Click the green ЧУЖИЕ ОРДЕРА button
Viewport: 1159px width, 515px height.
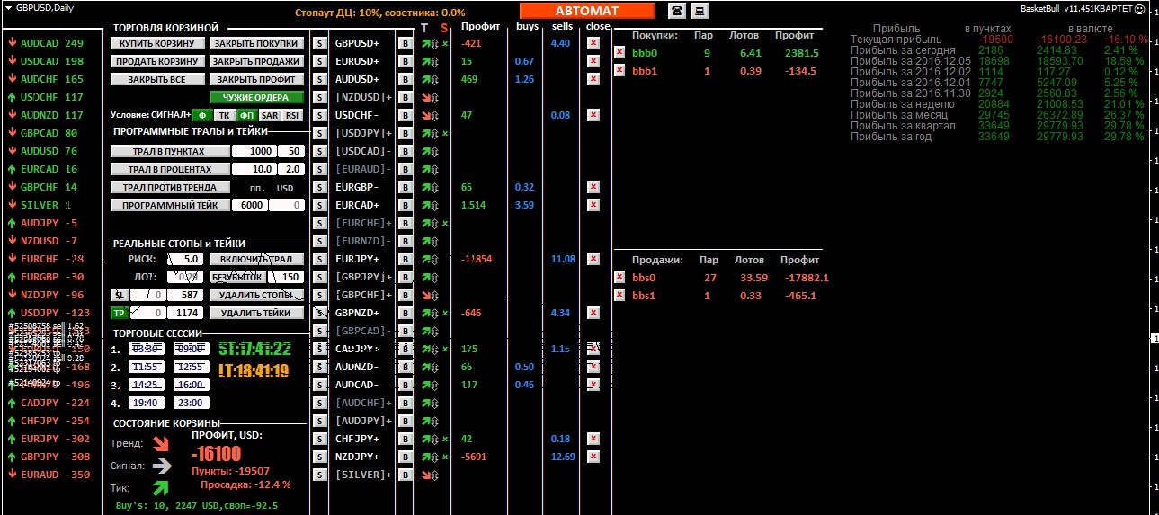(256, 97)
